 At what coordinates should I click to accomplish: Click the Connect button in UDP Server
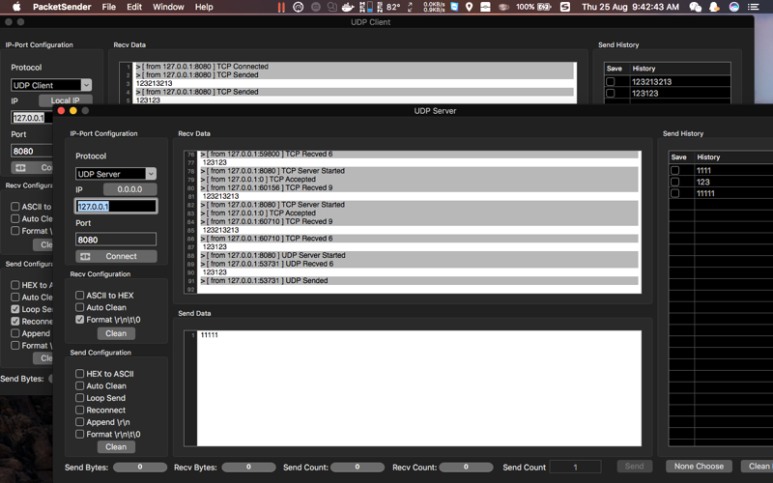coord(116,256)
